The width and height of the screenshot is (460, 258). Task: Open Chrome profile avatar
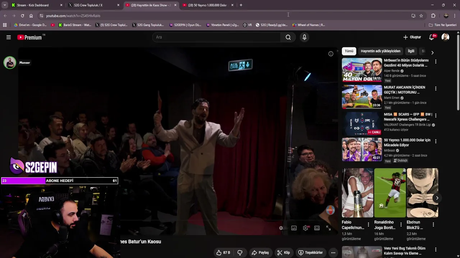click(446, 16)
